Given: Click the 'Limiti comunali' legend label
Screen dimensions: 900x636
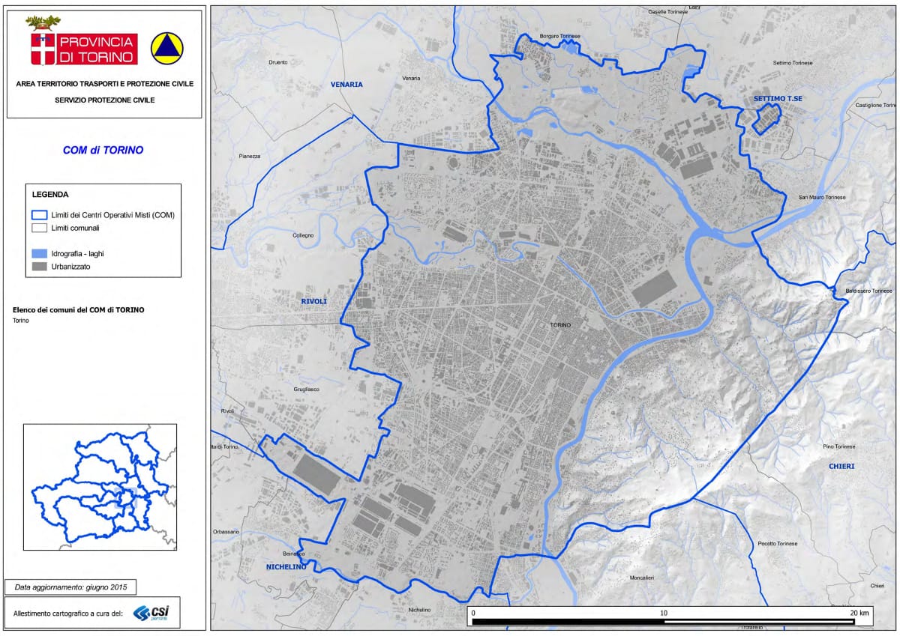Looking at the screenshot, I should pyautogui.click(x=76, y=228).
